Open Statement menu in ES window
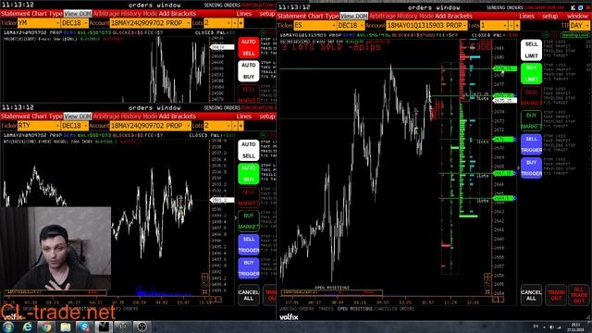The height and width of the screenshot is (333, 592). [292, 17]
